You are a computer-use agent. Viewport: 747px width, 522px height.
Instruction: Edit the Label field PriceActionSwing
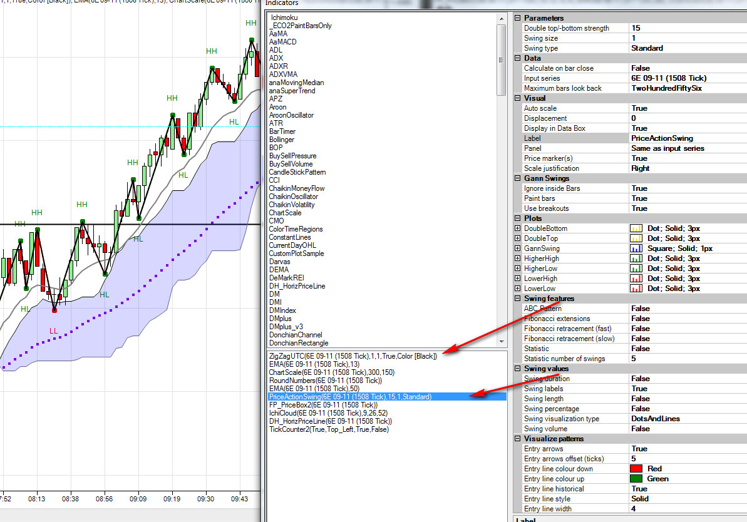688,138
